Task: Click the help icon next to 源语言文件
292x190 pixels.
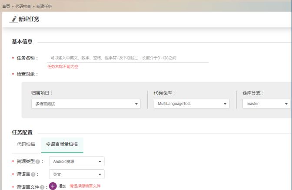Action: 42,187
